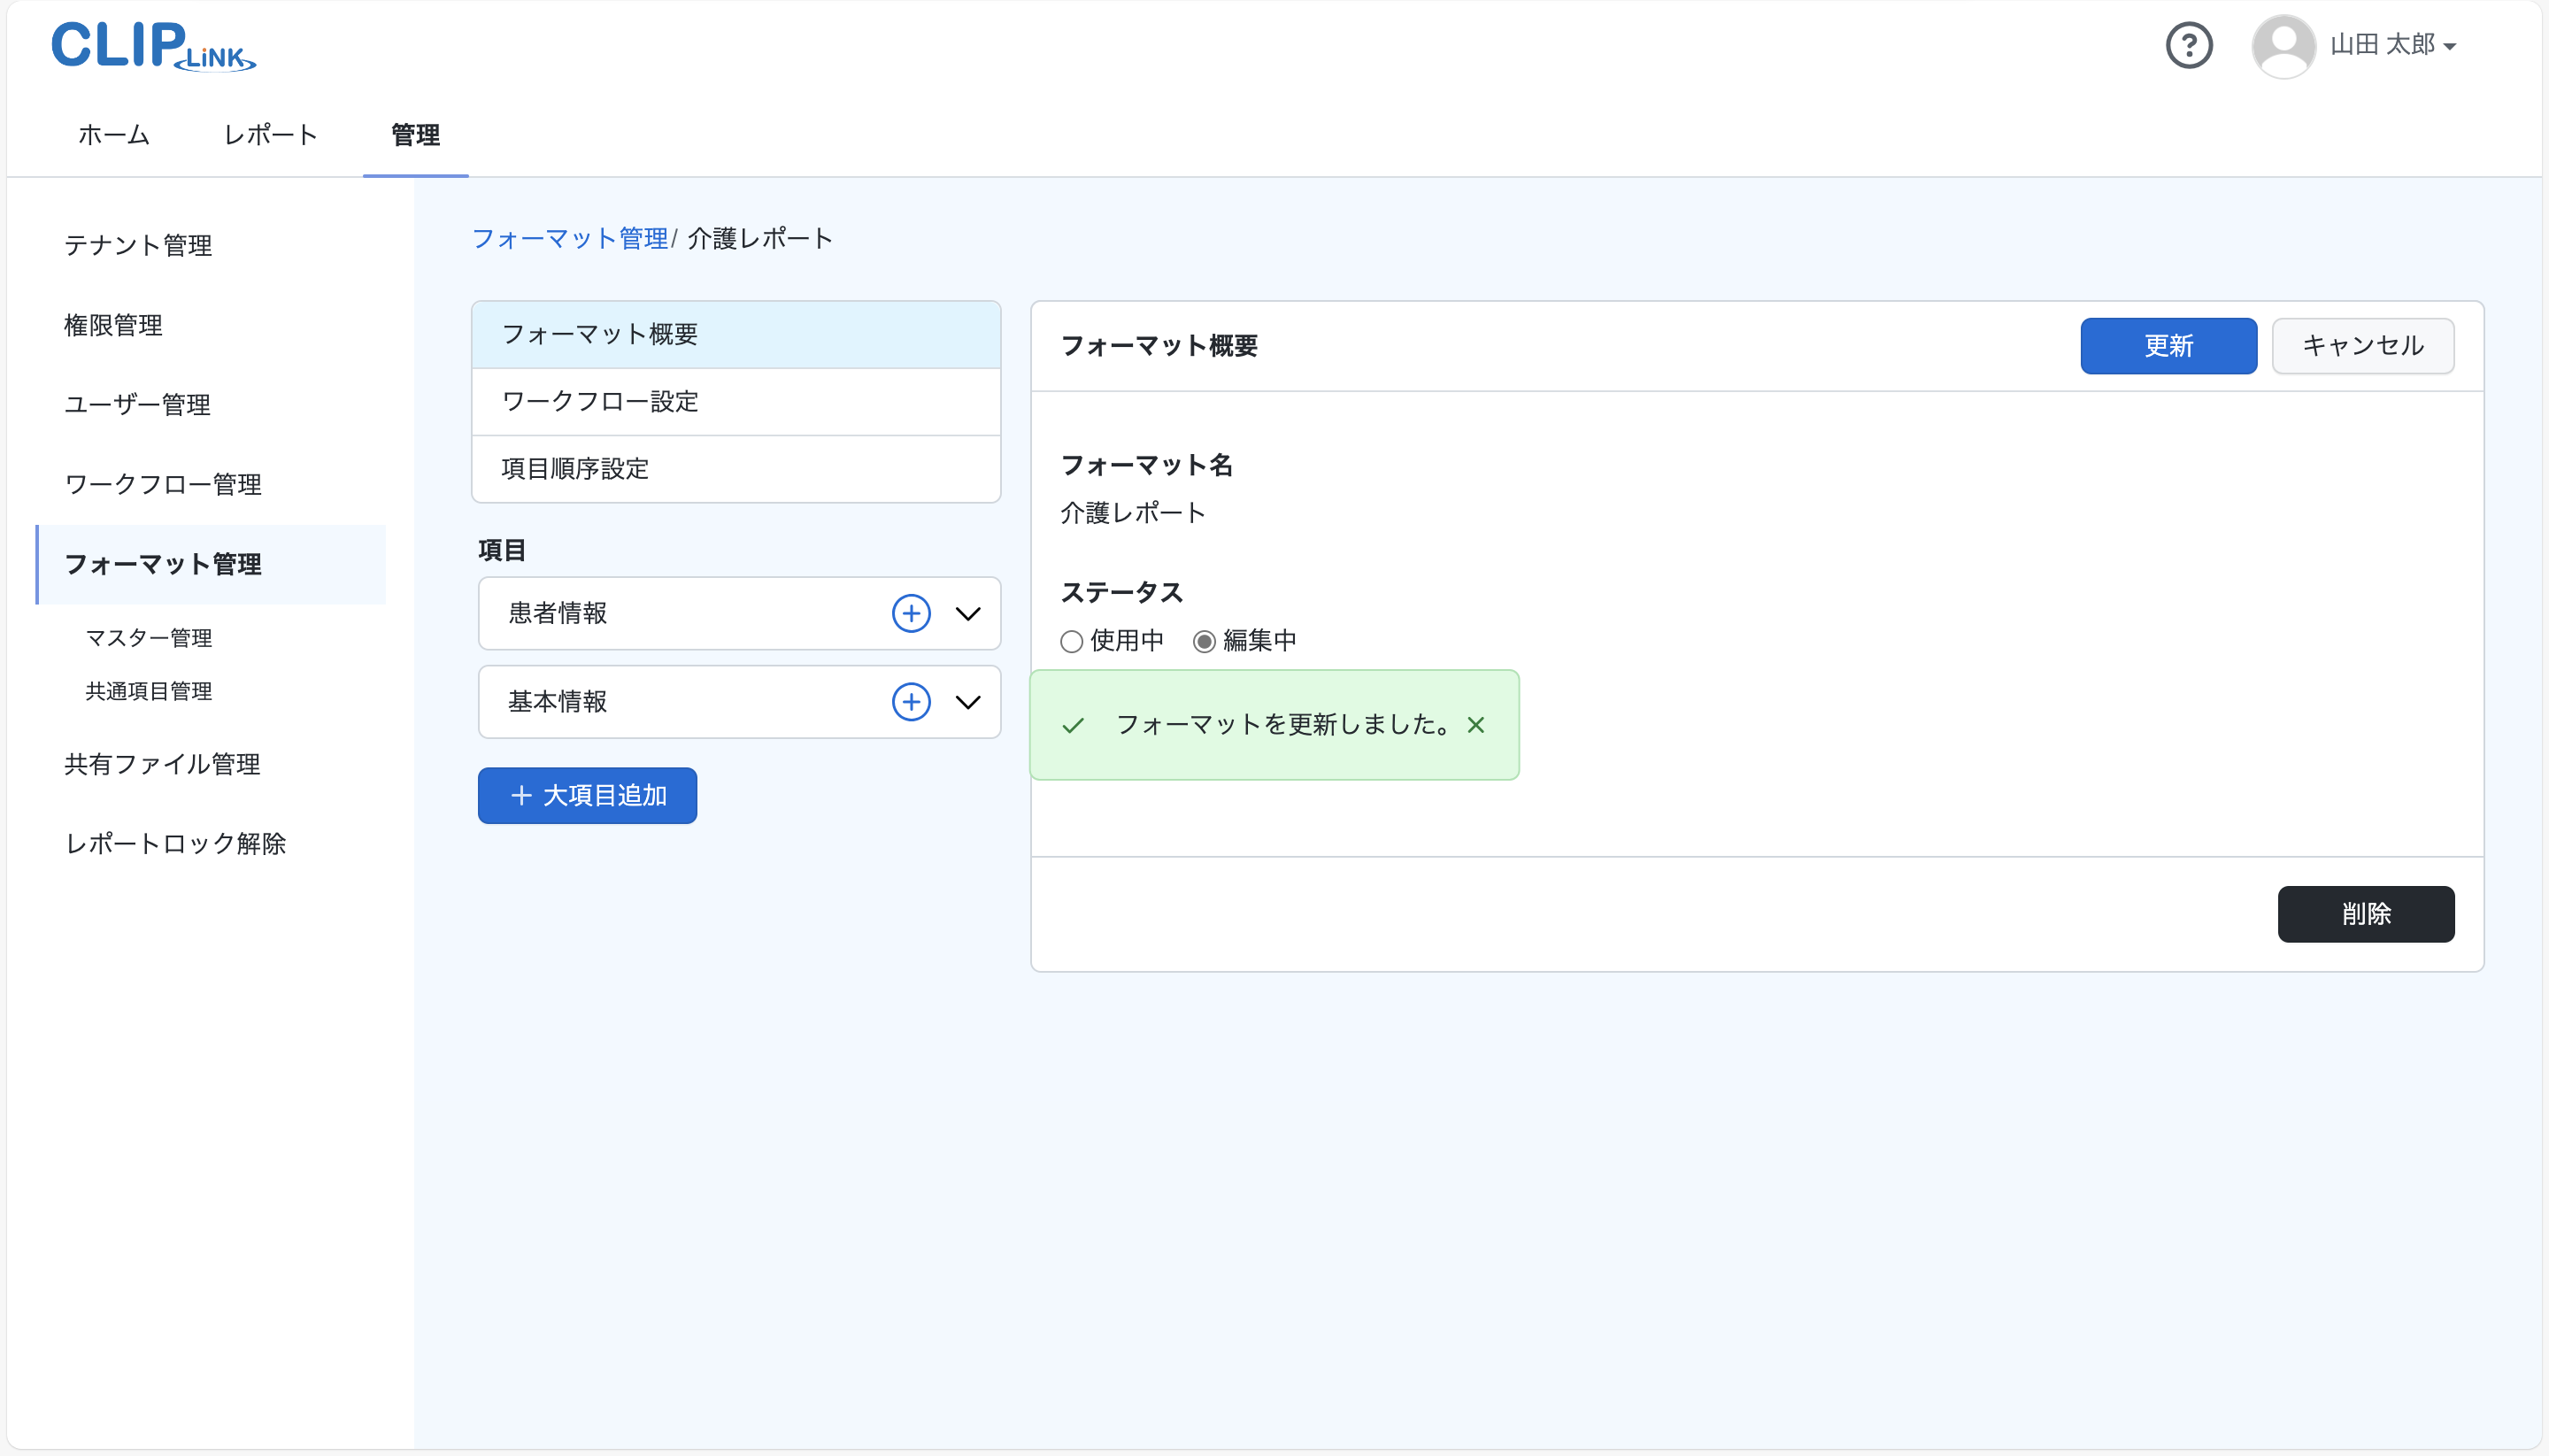Switch to the レポート tab
Viewport: 2549px width, 1456px height.
click(x=270, y=135)
